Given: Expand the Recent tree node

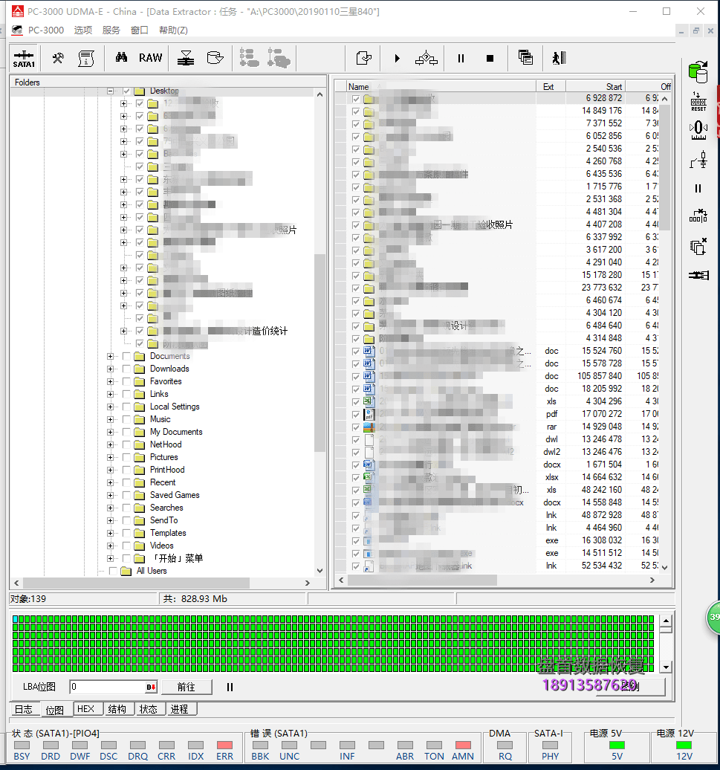Looking at the screenshot, I should tap(111, 482).
